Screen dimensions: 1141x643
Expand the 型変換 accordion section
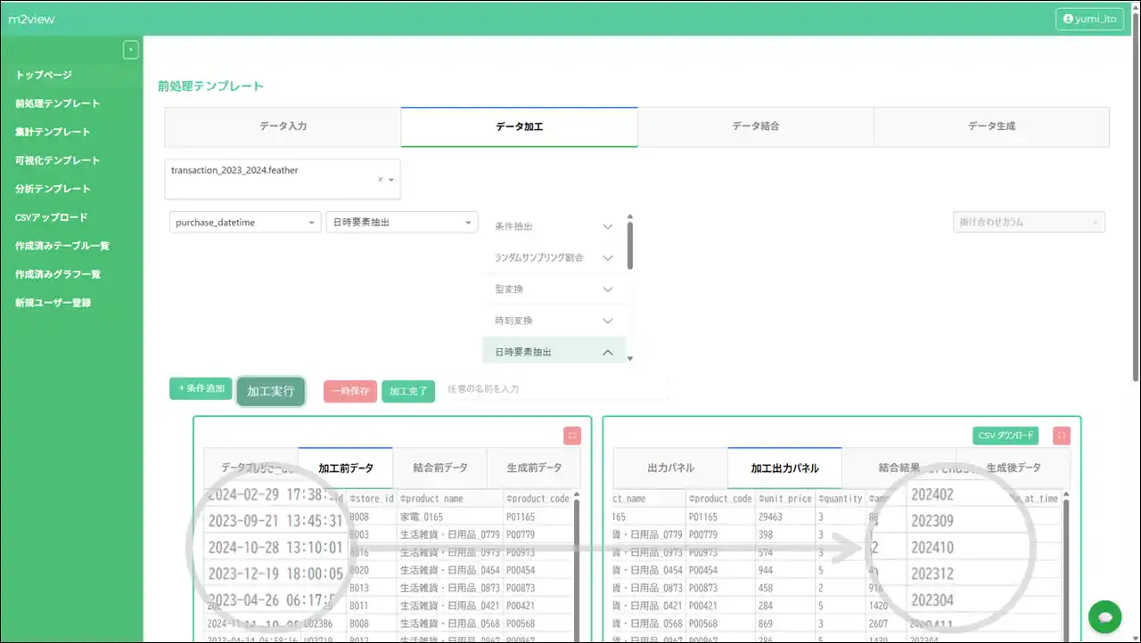pyautogui.click(x=554, y=289)
